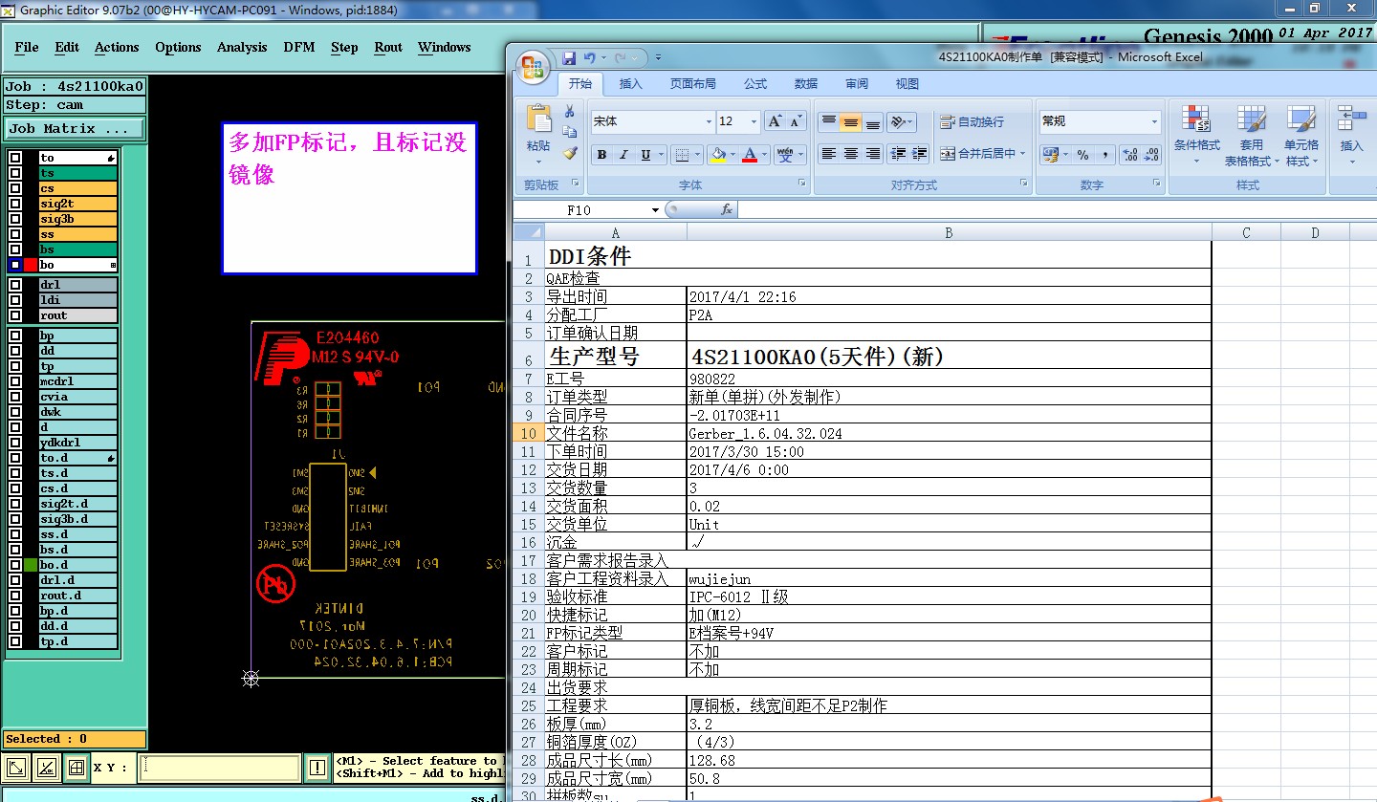This screenshot has height=802, width=1377.
Task: Open the Name Box dropdown arrow for F10
Action: coord(655,210)
